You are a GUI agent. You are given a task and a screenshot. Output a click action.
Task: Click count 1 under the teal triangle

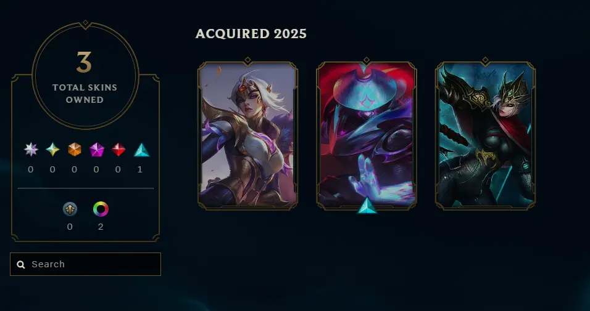[140, 170]
